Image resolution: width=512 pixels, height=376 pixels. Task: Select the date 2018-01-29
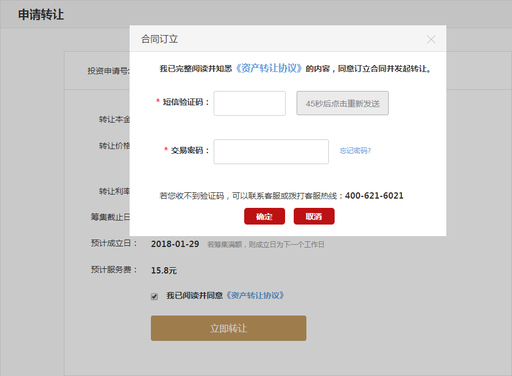[175, 244]
